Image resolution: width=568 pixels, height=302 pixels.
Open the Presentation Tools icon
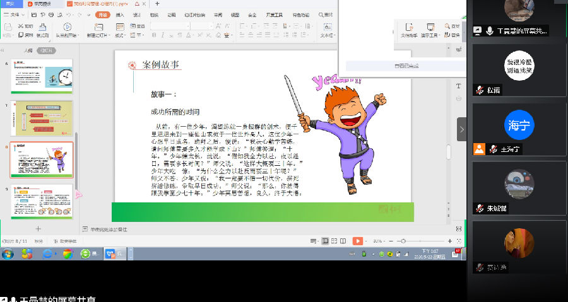(x=430, y=28)
